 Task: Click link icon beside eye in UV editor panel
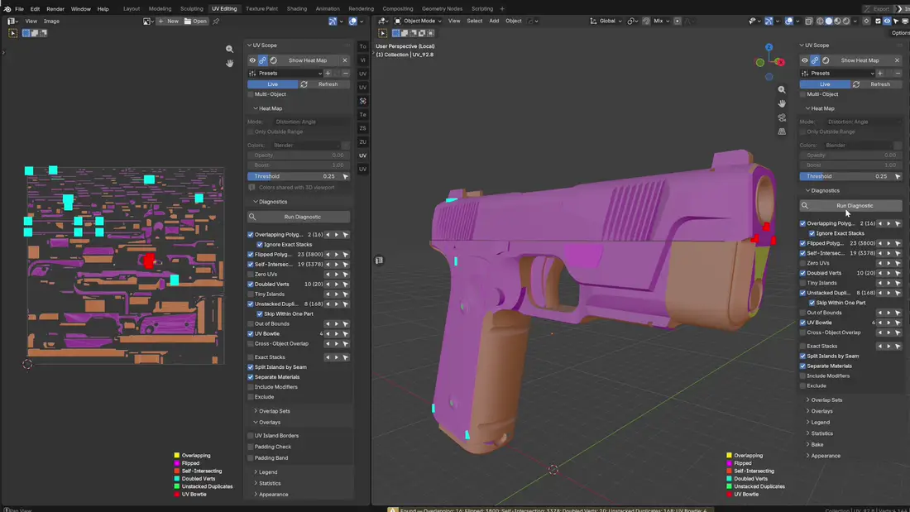[x=263, y=60]
